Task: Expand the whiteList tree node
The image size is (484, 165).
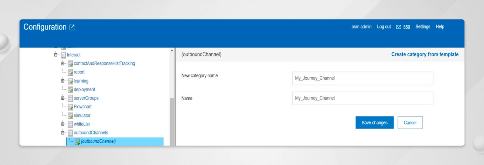Action: [63, 124]
